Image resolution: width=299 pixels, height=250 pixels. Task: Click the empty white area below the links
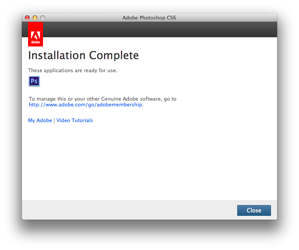tap(150, 162)
